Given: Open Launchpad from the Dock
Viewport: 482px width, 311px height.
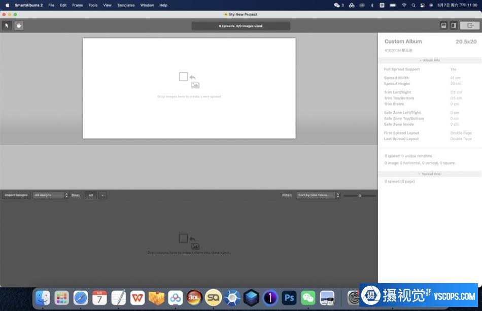Looking at the screenshot, I should click(x=62, y=297).
